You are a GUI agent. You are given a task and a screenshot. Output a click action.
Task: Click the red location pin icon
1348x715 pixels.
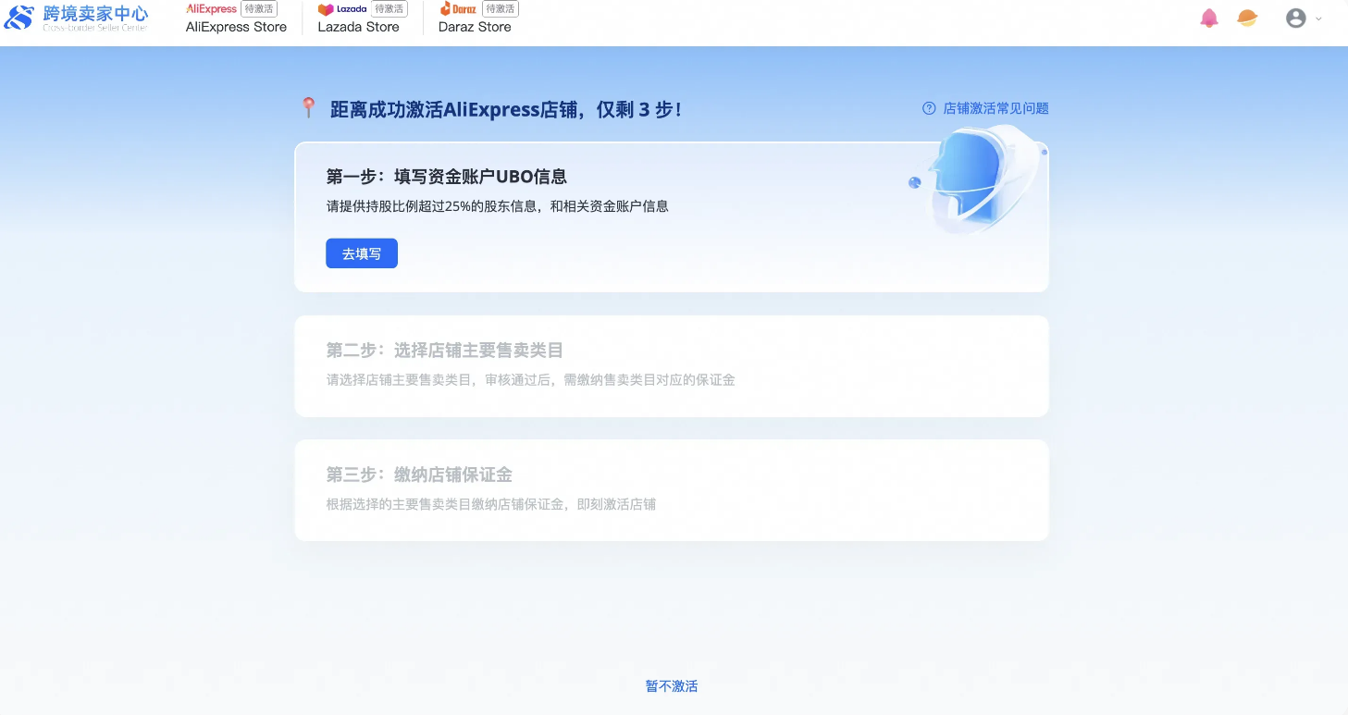click(309, 107)
